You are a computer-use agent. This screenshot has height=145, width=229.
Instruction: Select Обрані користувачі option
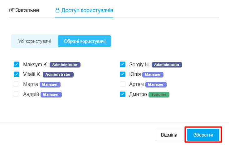pos(84,41)
